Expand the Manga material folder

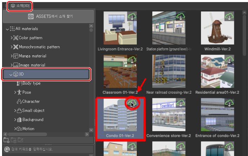[12, 56]
